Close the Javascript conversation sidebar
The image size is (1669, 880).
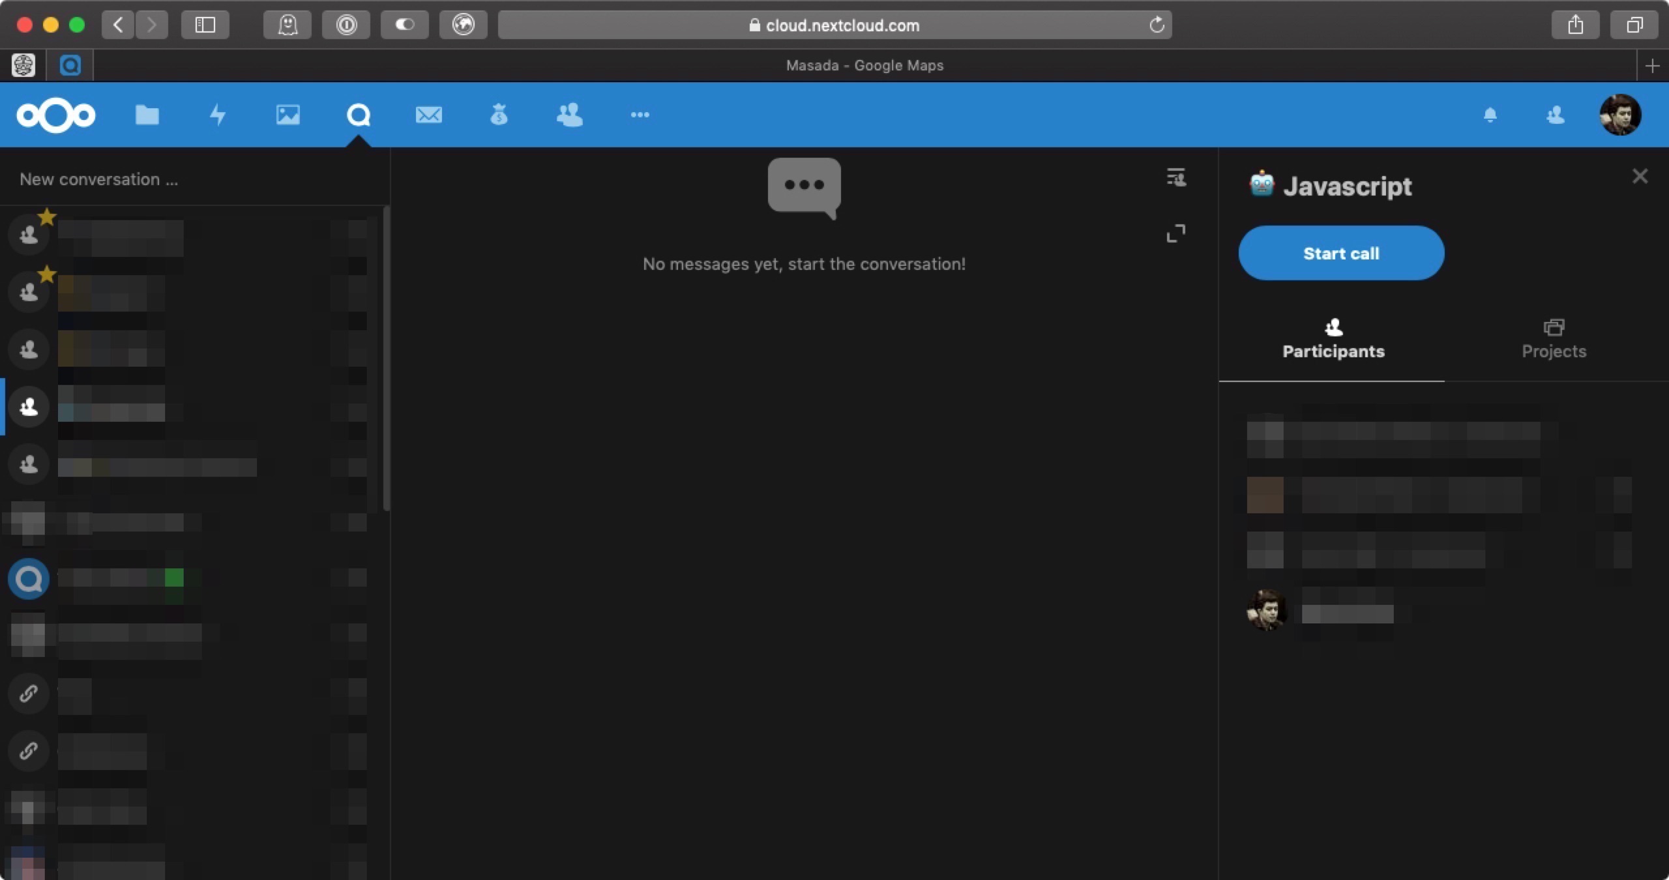(1640, 176)
